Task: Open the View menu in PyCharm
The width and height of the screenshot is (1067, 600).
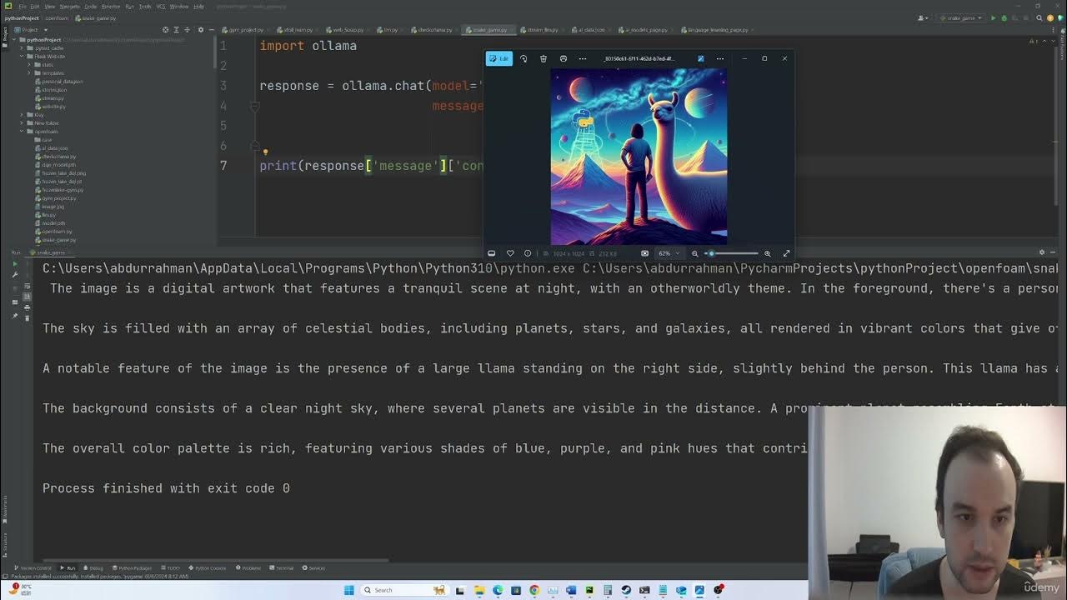Action: coord(48,6)
